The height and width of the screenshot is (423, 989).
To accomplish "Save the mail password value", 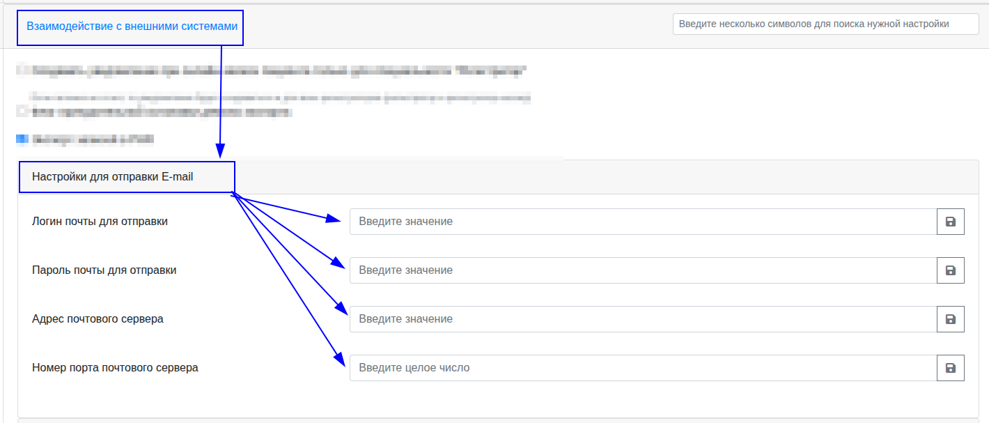I will pos(950,270).
